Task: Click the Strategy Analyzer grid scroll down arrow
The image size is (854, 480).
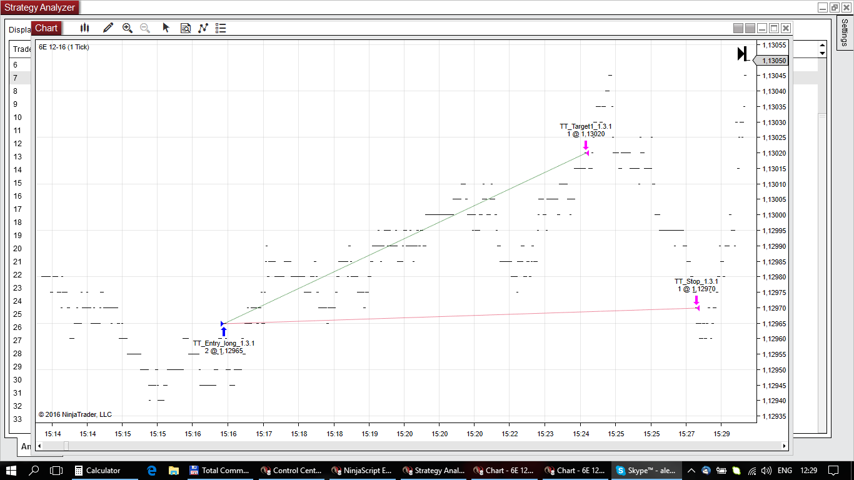Action: point(822,54)
